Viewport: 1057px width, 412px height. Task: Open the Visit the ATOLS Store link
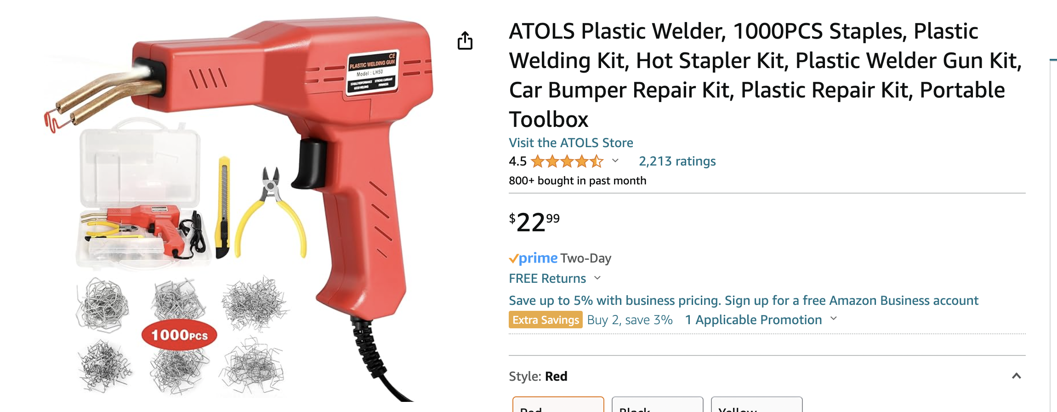(571, 143)
